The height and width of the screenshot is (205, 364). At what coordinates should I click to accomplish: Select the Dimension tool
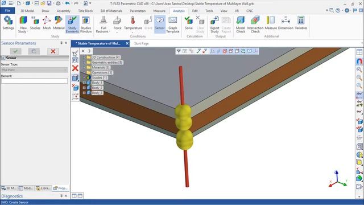[286, 23]
